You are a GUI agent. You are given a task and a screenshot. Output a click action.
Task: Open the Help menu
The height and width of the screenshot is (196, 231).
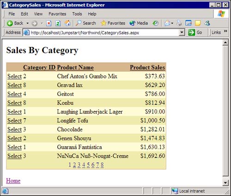(92, 14)
